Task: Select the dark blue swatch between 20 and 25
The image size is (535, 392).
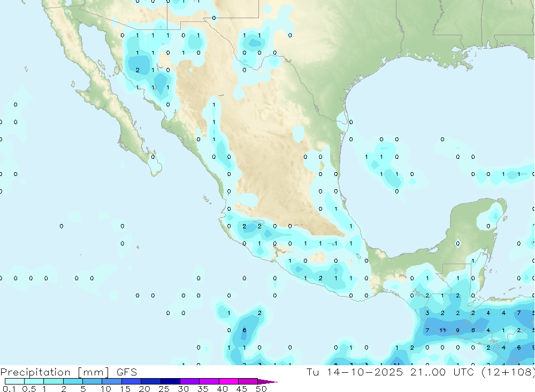Action: click(151, 381)
